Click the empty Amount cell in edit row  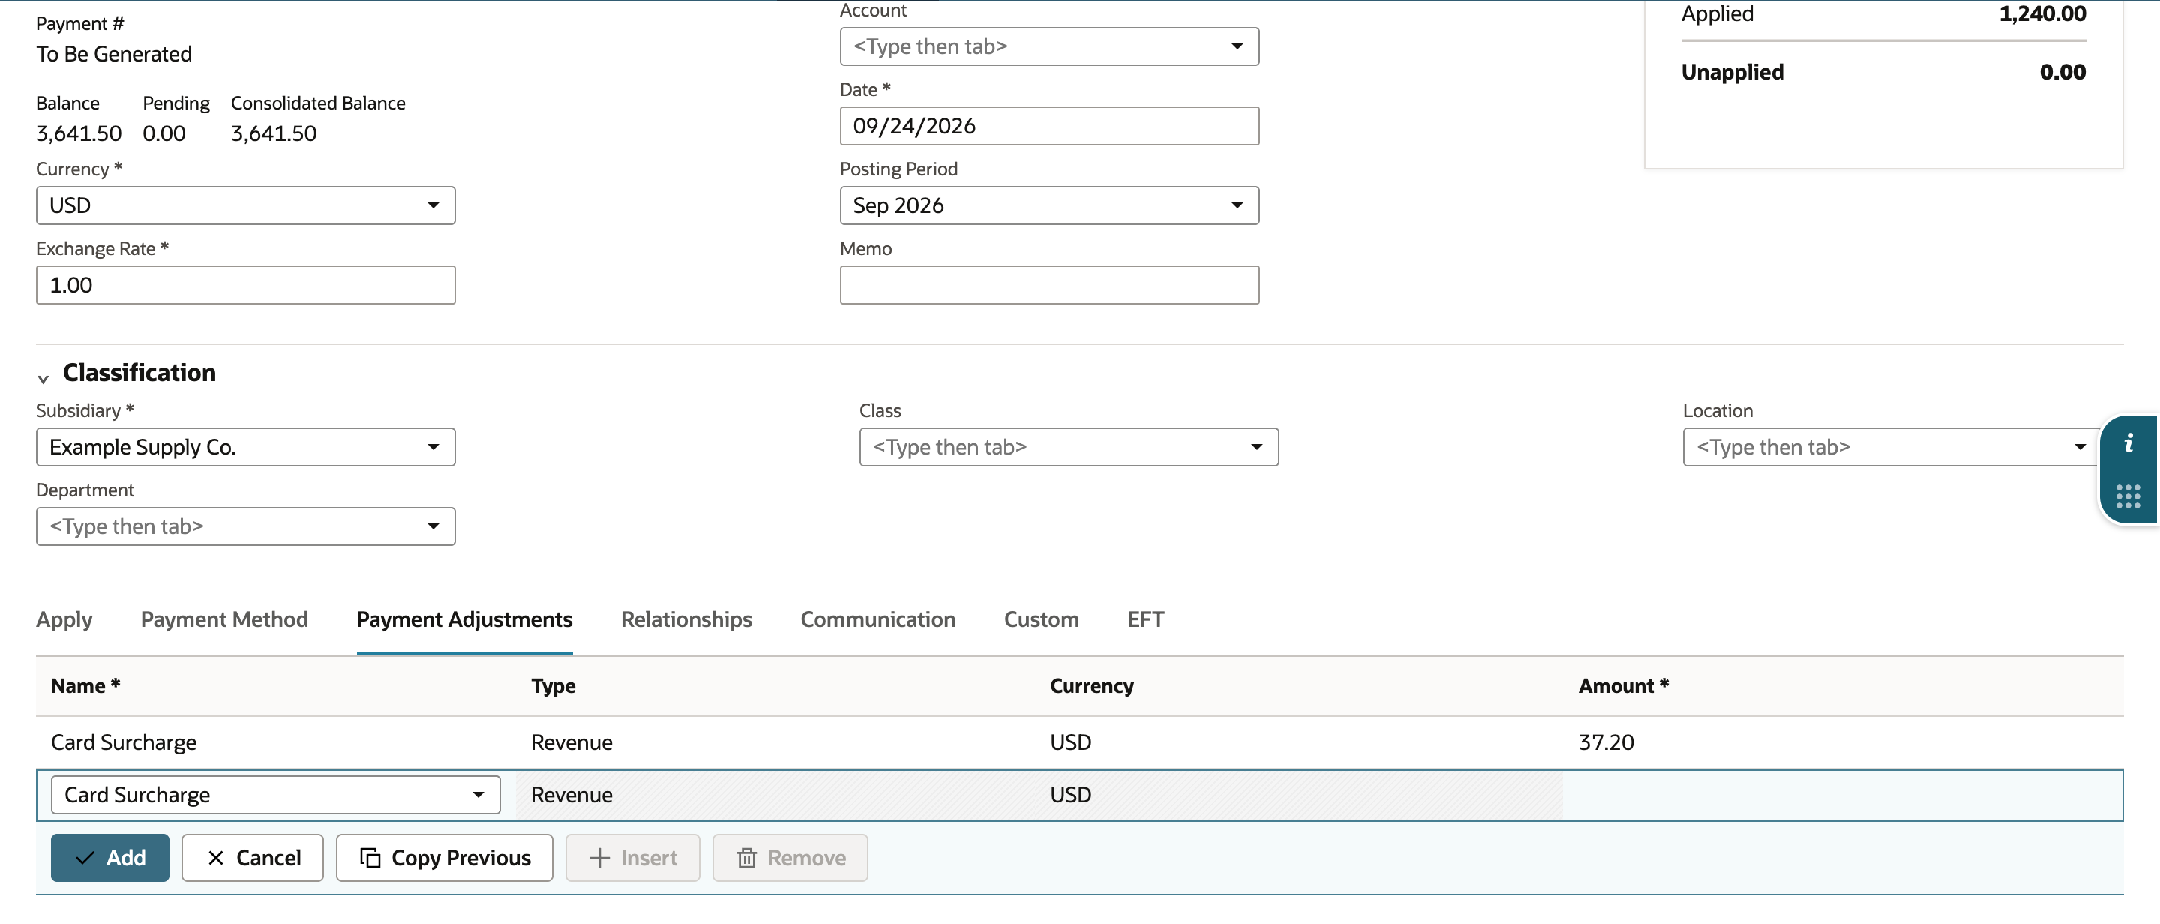pos(1842,795)
